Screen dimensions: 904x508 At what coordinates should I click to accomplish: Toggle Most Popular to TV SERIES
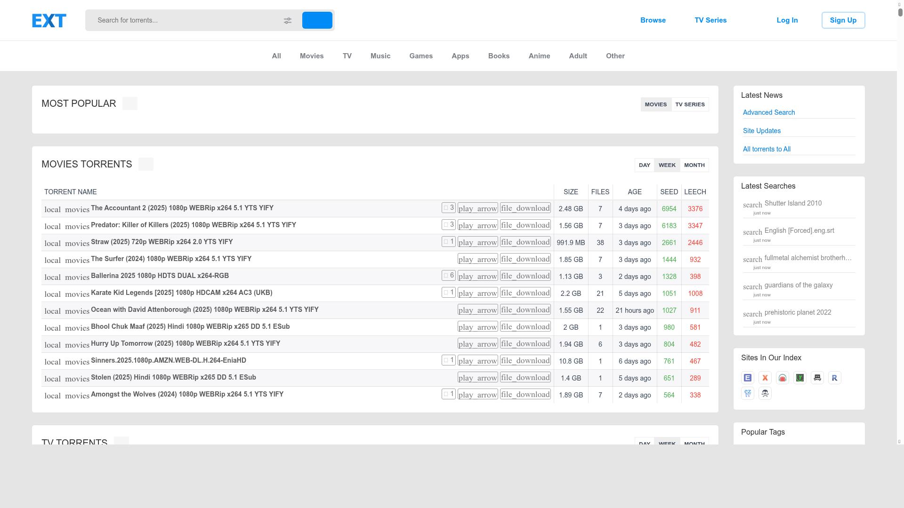pyautogui.click(x=690, y=104)
